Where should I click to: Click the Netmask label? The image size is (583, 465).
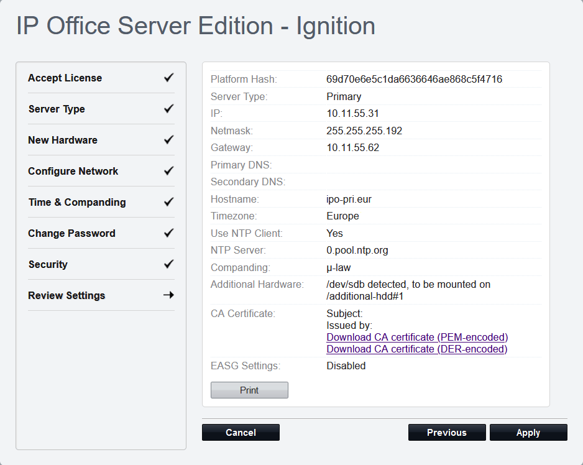pos(232,131)
